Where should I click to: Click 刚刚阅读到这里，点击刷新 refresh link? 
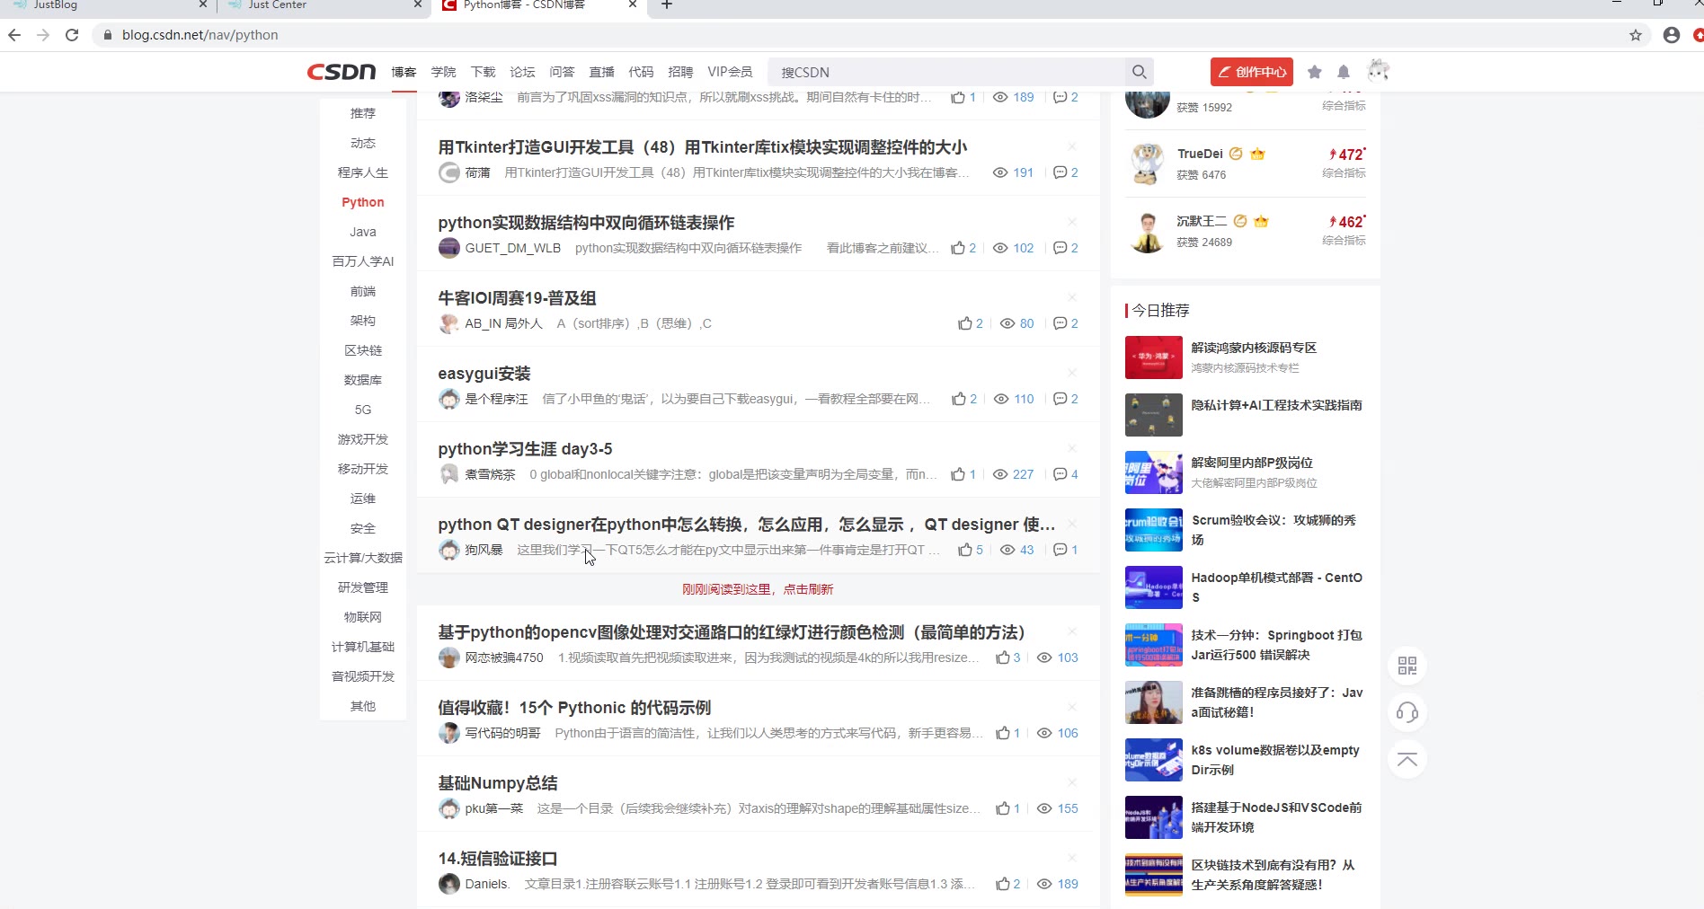758,589
